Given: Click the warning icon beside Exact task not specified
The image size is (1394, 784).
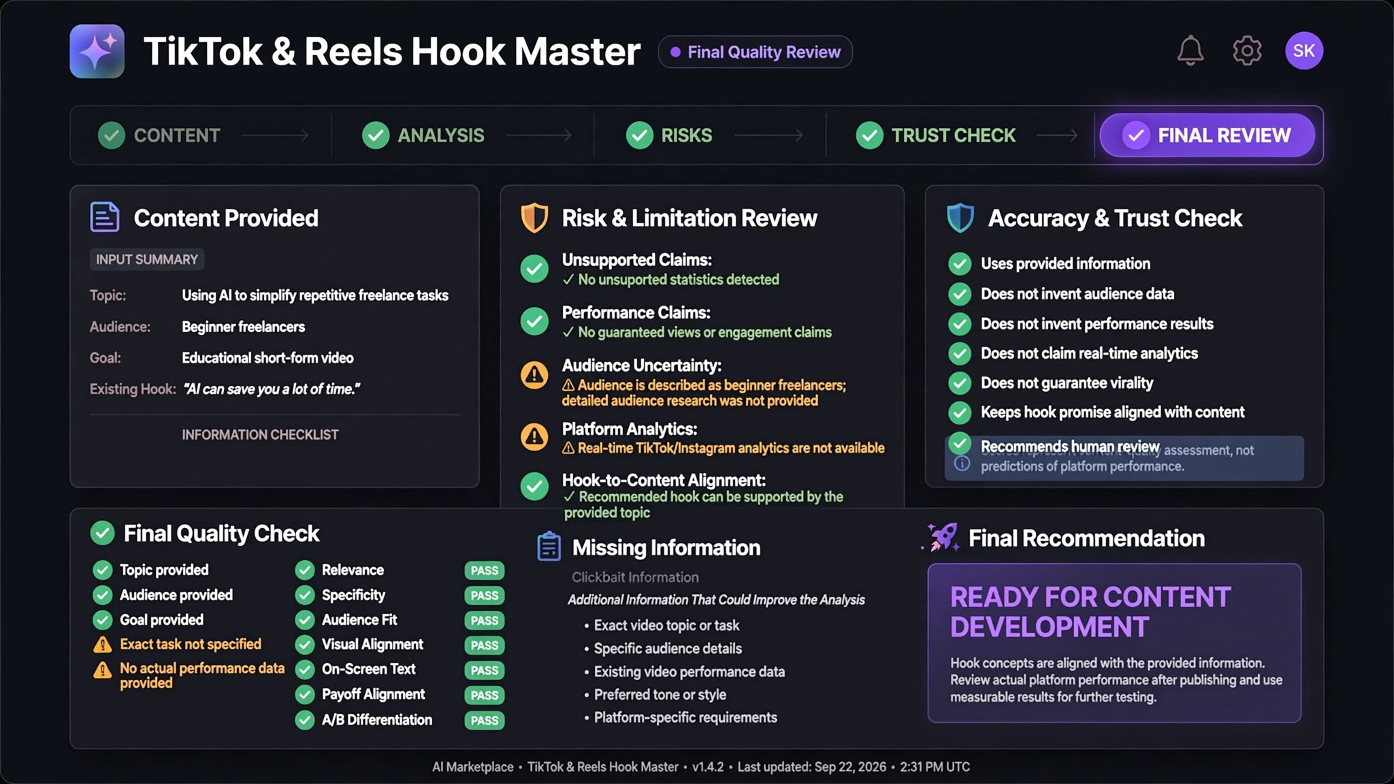Looking at the screenshot, I should (x=102, y=644).
